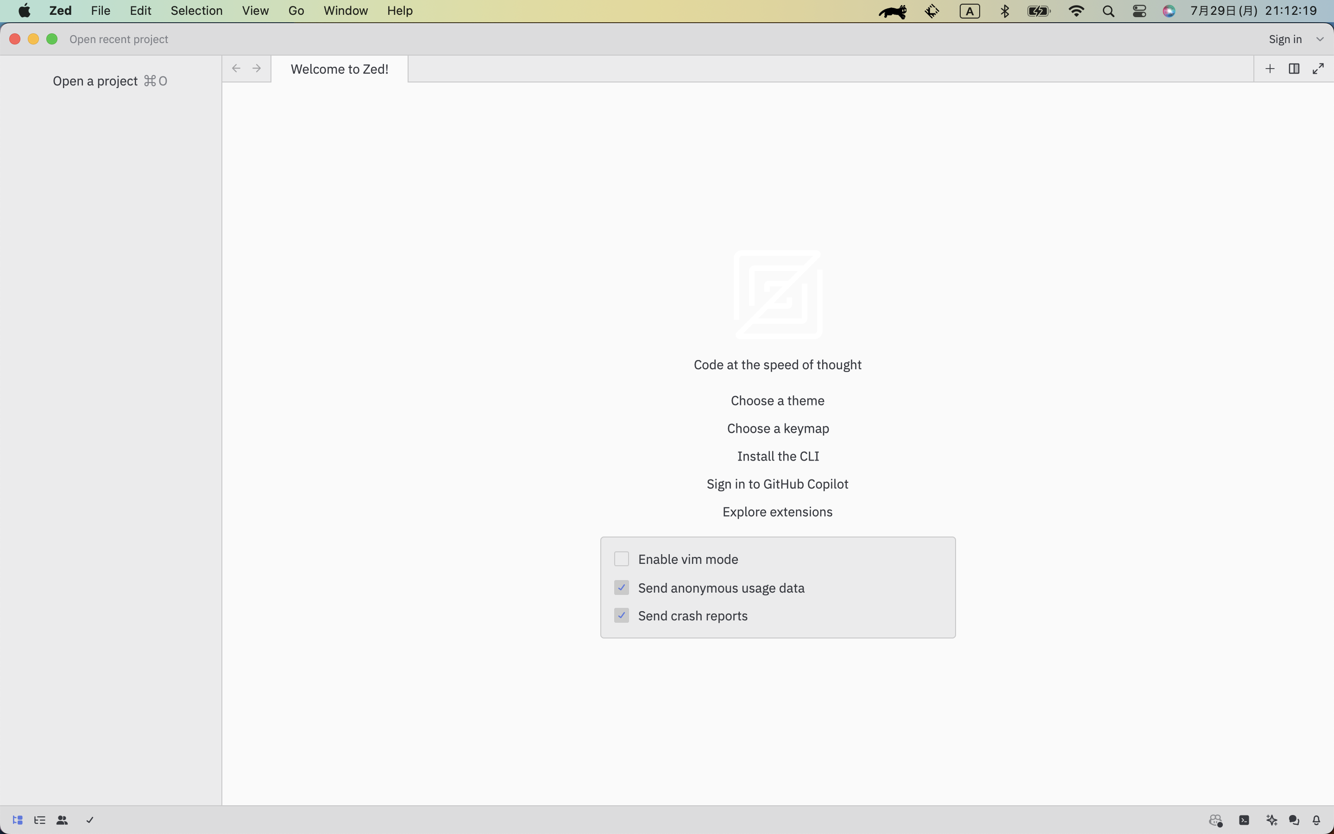Enable vim mode checkbox
Viewport: 1334px width, 834px height.
coord(621,559)
